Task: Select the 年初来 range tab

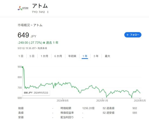Action: click(x=72, y=56)
